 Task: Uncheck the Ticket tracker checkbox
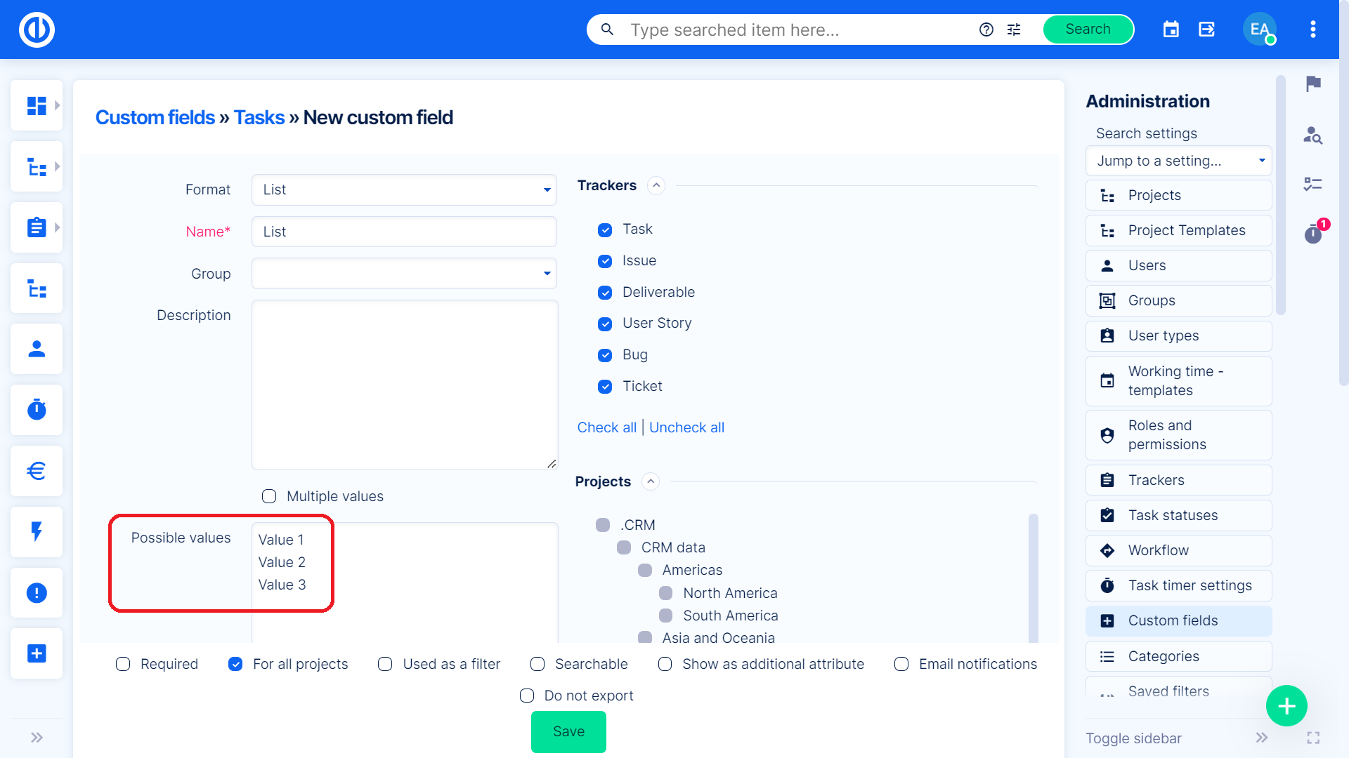[605, 387]
